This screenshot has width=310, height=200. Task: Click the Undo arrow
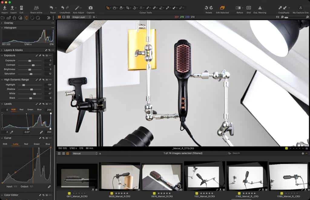62,8
